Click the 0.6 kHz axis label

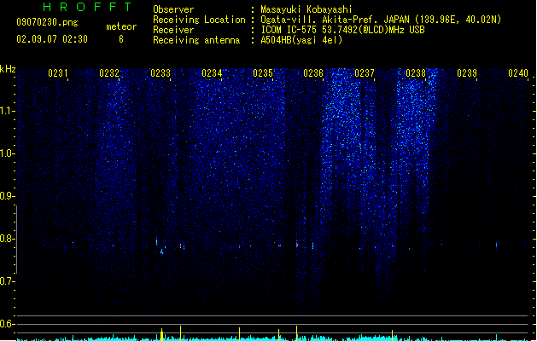[x=6, y=324]
